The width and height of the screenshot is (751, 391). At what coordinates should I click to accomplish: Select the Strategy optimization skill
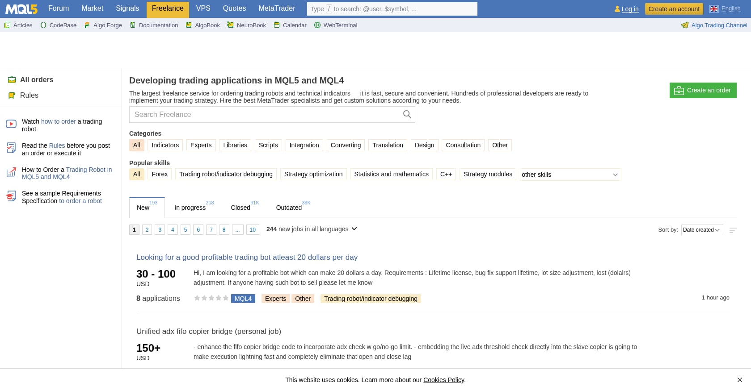coord(313,174)
